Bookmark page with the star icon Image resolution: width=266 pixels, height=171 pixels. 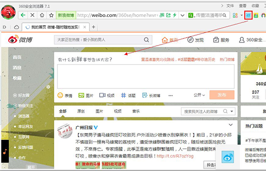pos(51,15)
